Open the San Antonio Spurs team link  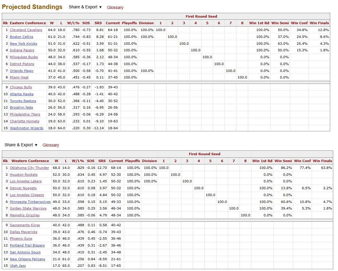(x=25, y=252)
